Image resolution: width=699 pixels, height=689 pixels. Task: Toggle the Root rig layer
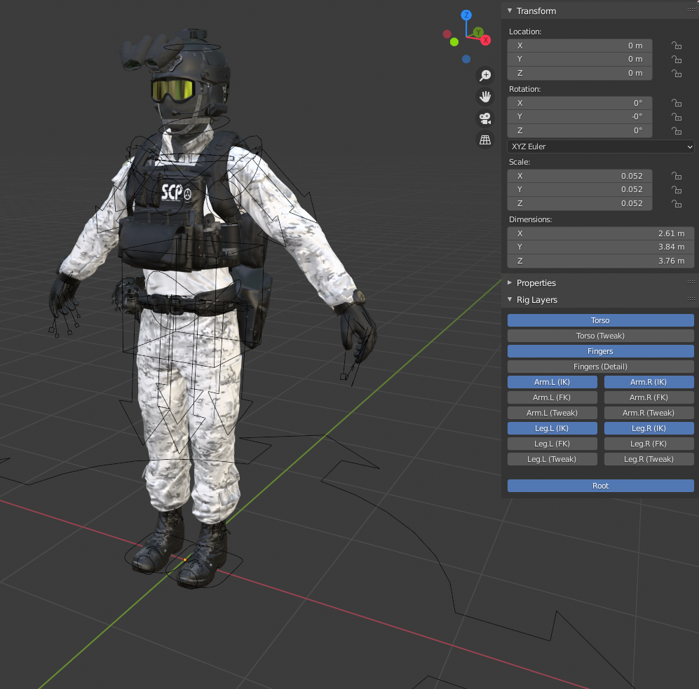tap(600, 486)
